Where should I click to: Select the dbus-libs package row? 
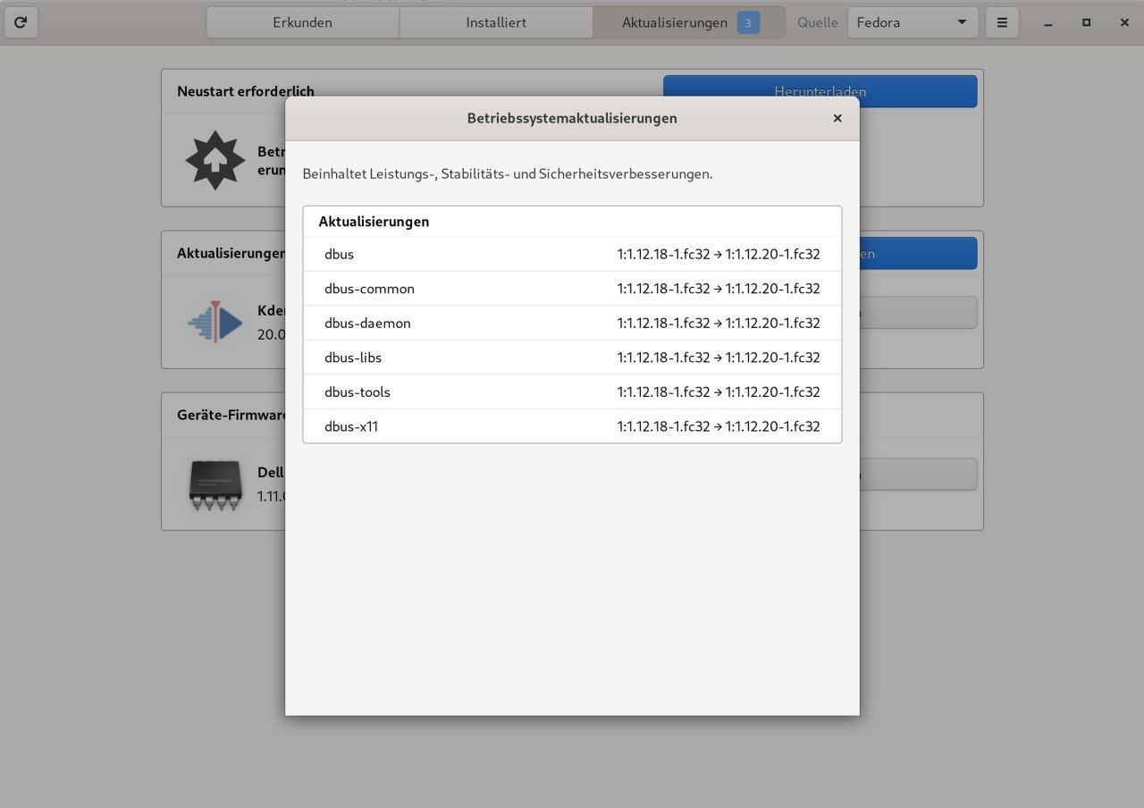point(572,358)
